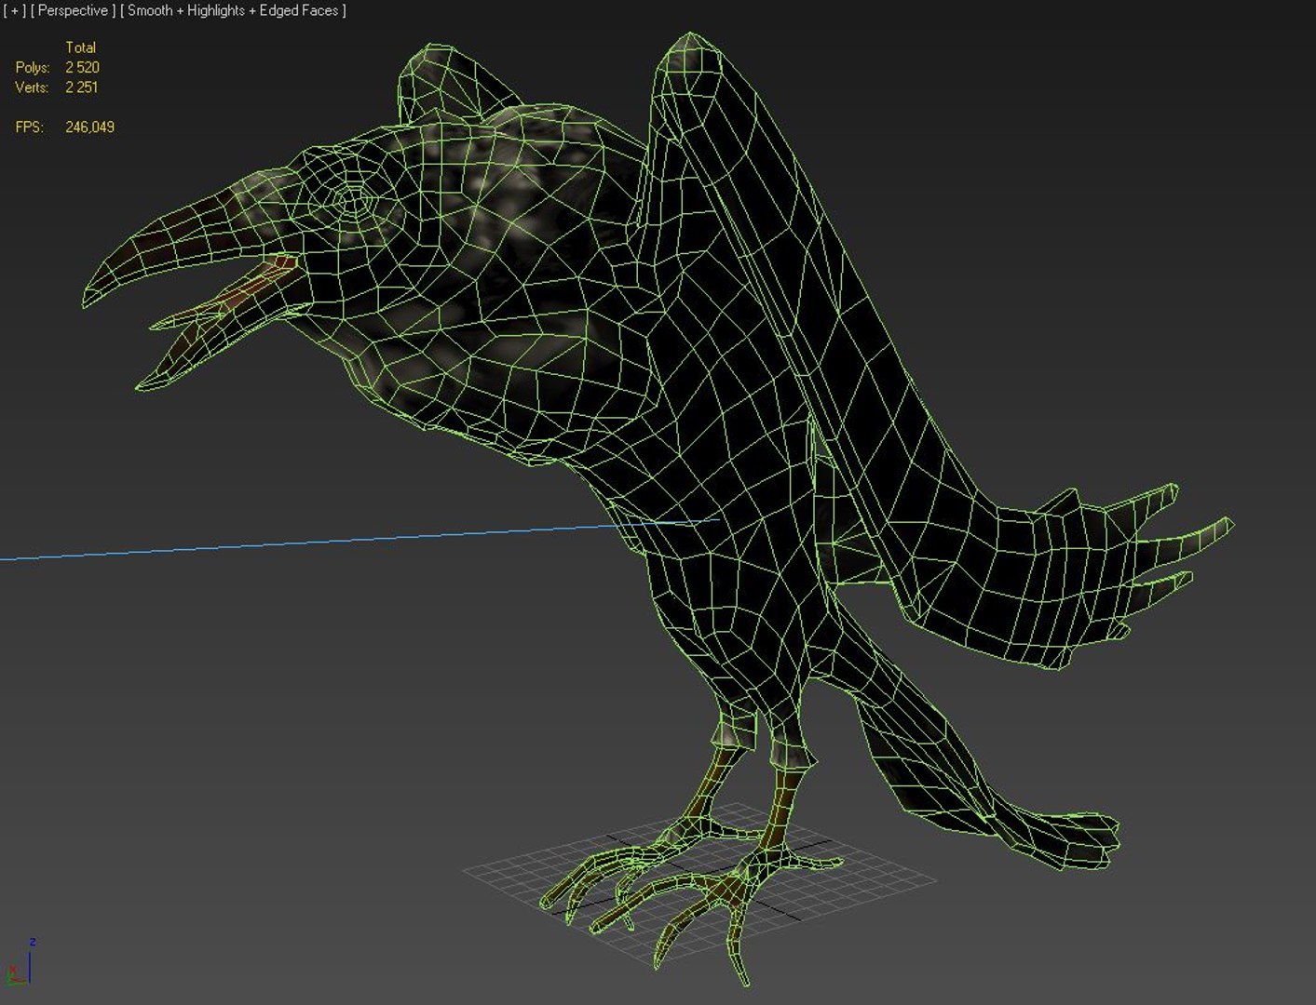Click the Total statistics header
The height and width of the screenshot is (1005, 1316).
point(80,47)
